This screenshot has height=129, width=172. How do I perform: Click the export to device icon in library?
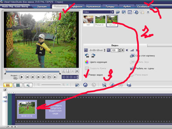(x=136, y=12)
